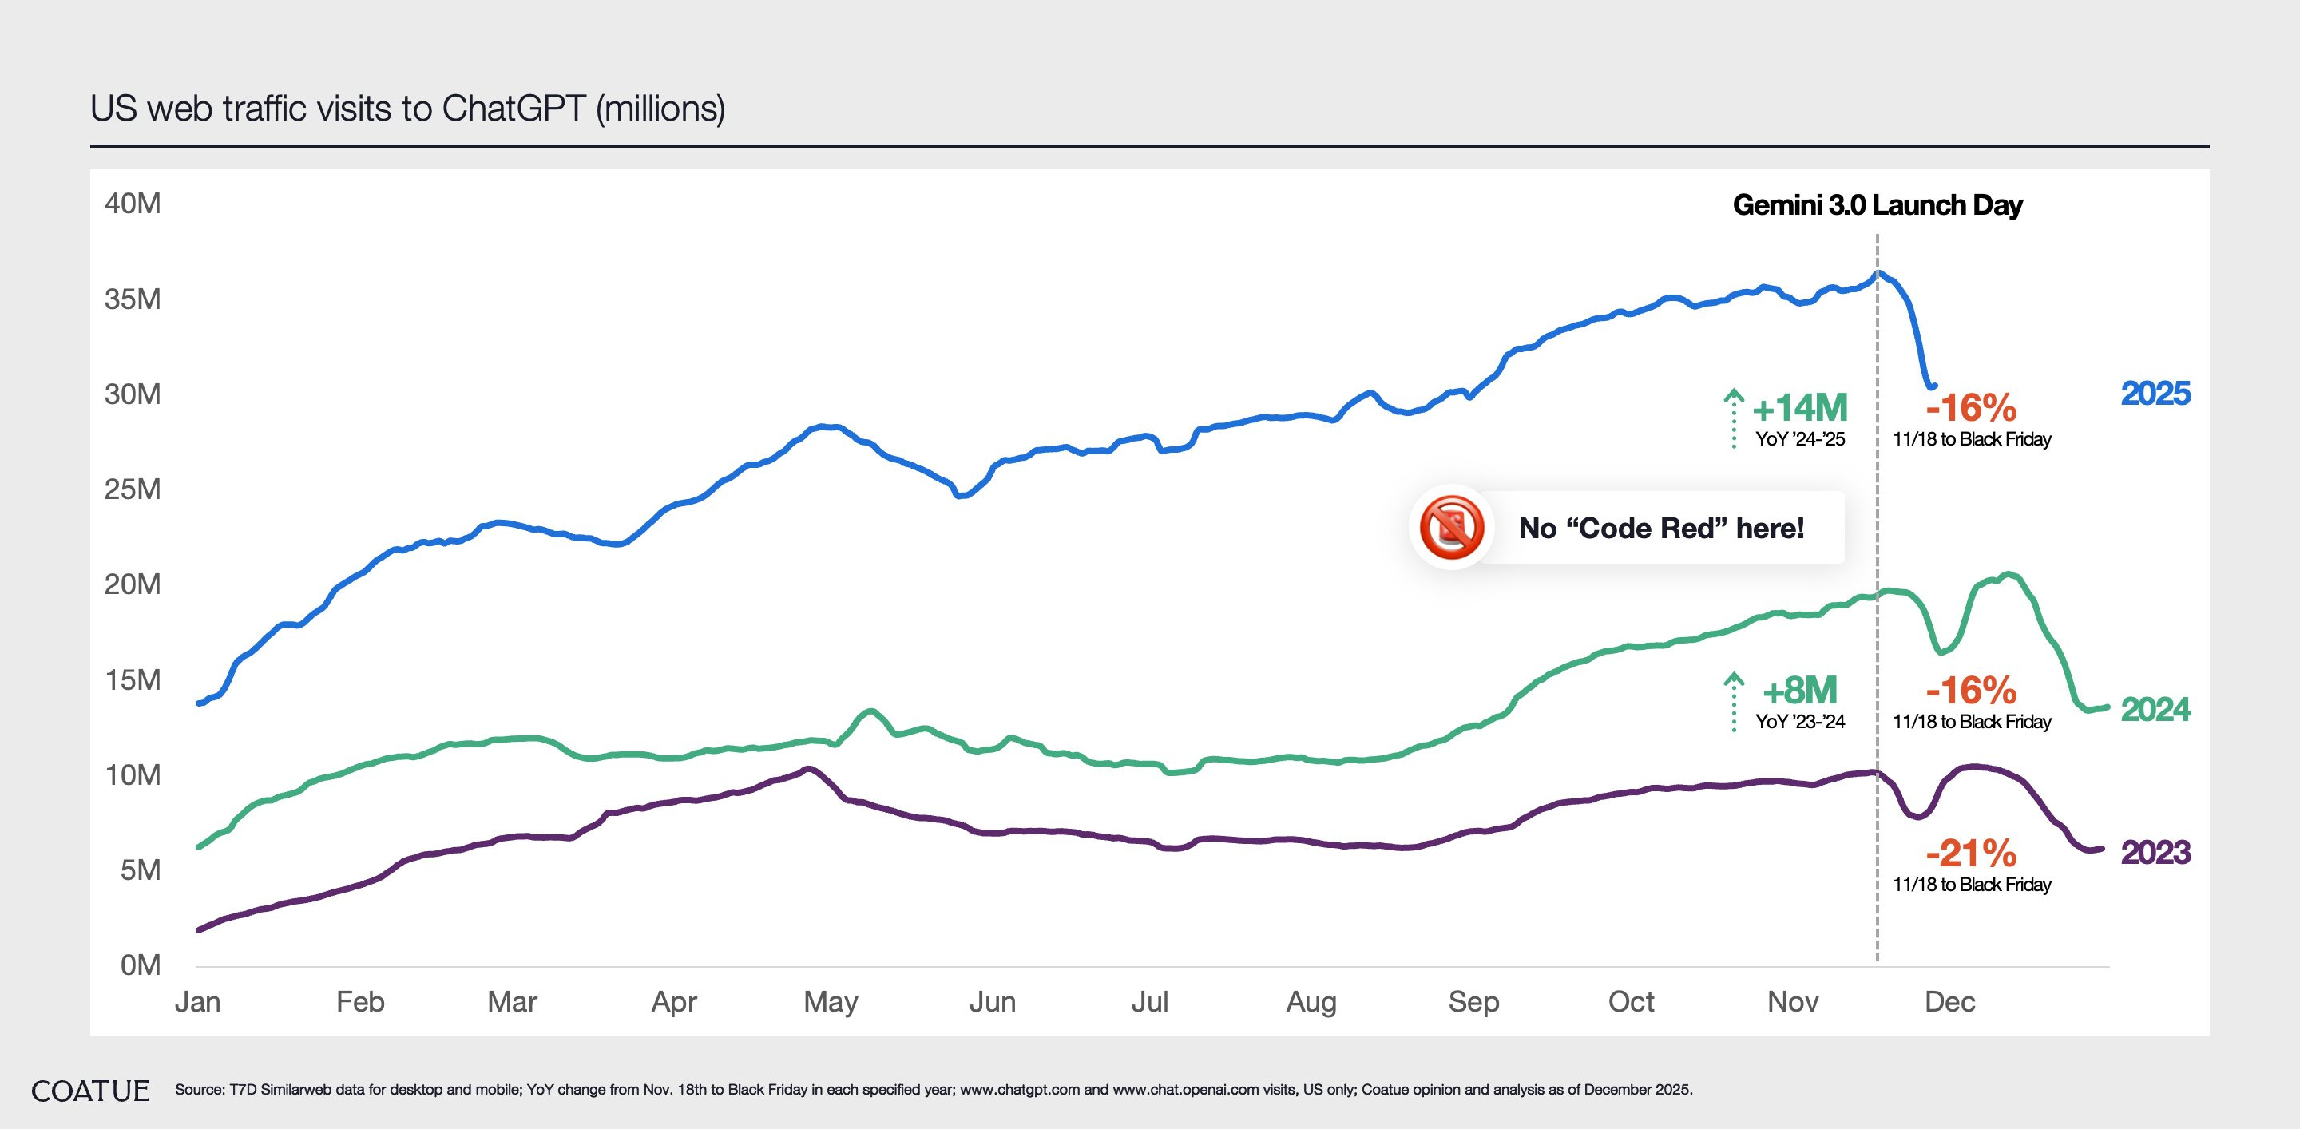
Task: Click the +8M YoY '23-'24 annotation
Action: tap(1799, 691)
